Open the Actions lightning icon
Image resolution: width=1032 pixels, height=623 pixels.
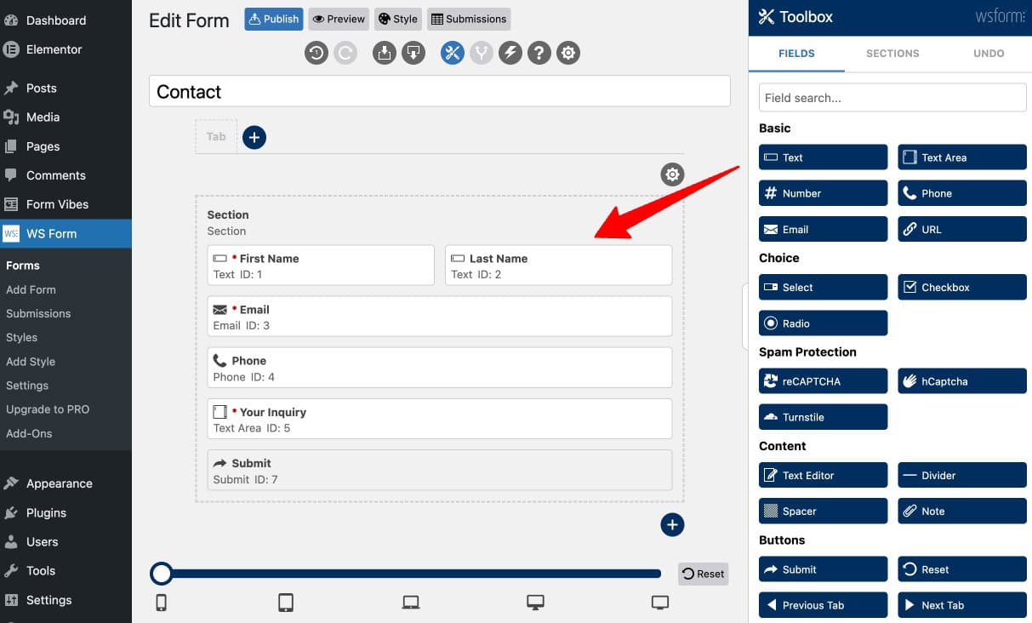coord(510,53)
